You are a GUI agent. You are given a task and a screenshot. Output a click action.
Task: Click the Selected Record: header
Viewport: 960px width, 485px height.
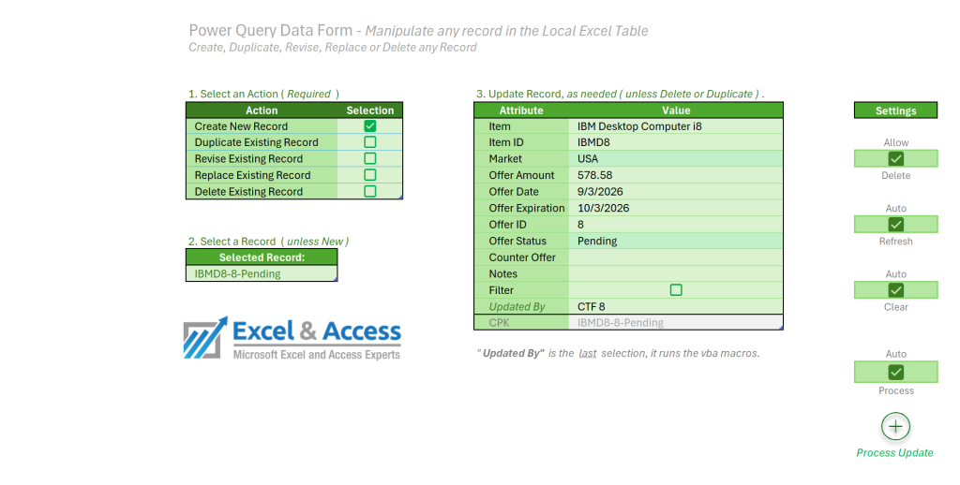tap(262, 257)
